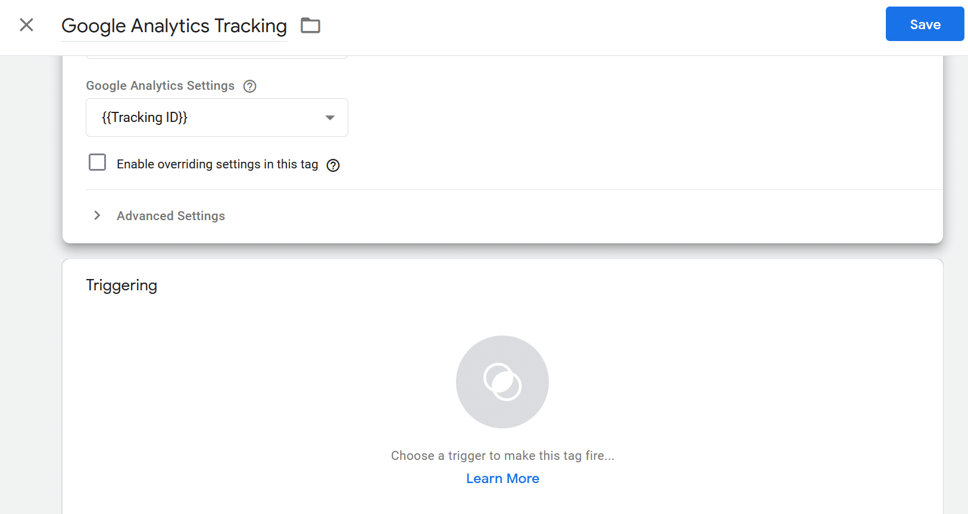968x514 pixels.
Task: Open the Learn More link
Action: [x=502, y=479]
